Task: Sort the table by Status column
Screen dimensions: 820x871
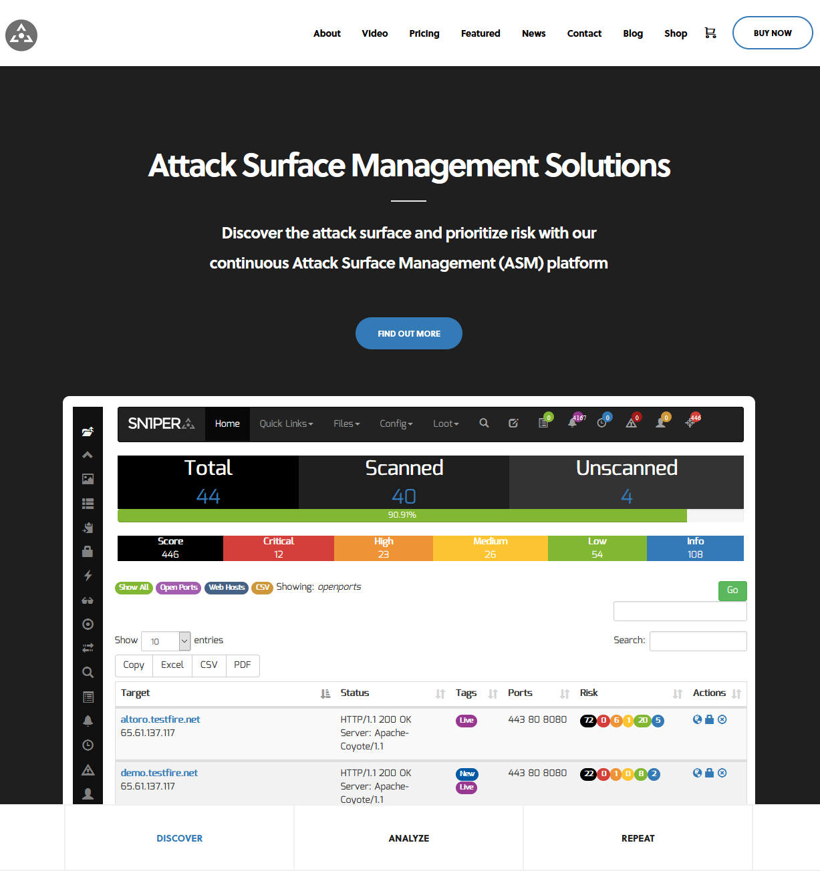Action: click(x=392, y=693)
